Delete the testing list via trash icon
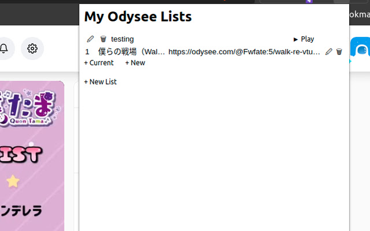The width and height of the screenshot is (370, 231). 103,39
